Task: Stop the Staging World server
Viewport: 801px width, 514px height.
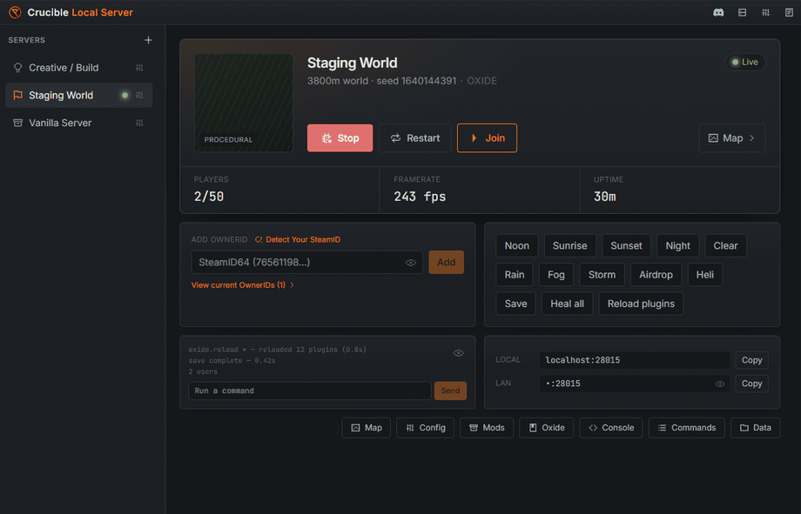Action: pos(340,137)
